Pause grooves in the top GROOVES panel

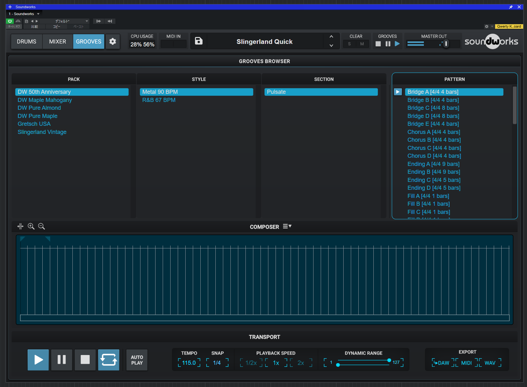[388, 44]
